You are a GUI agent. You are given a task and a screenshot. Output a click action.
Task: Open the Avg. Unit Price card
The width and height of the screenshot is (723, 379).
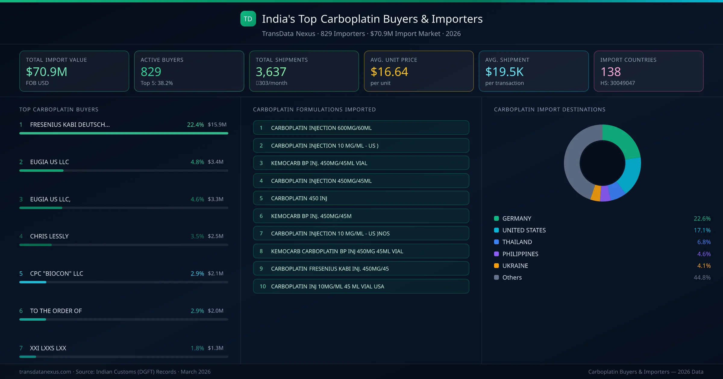click(x=418, y=71)
